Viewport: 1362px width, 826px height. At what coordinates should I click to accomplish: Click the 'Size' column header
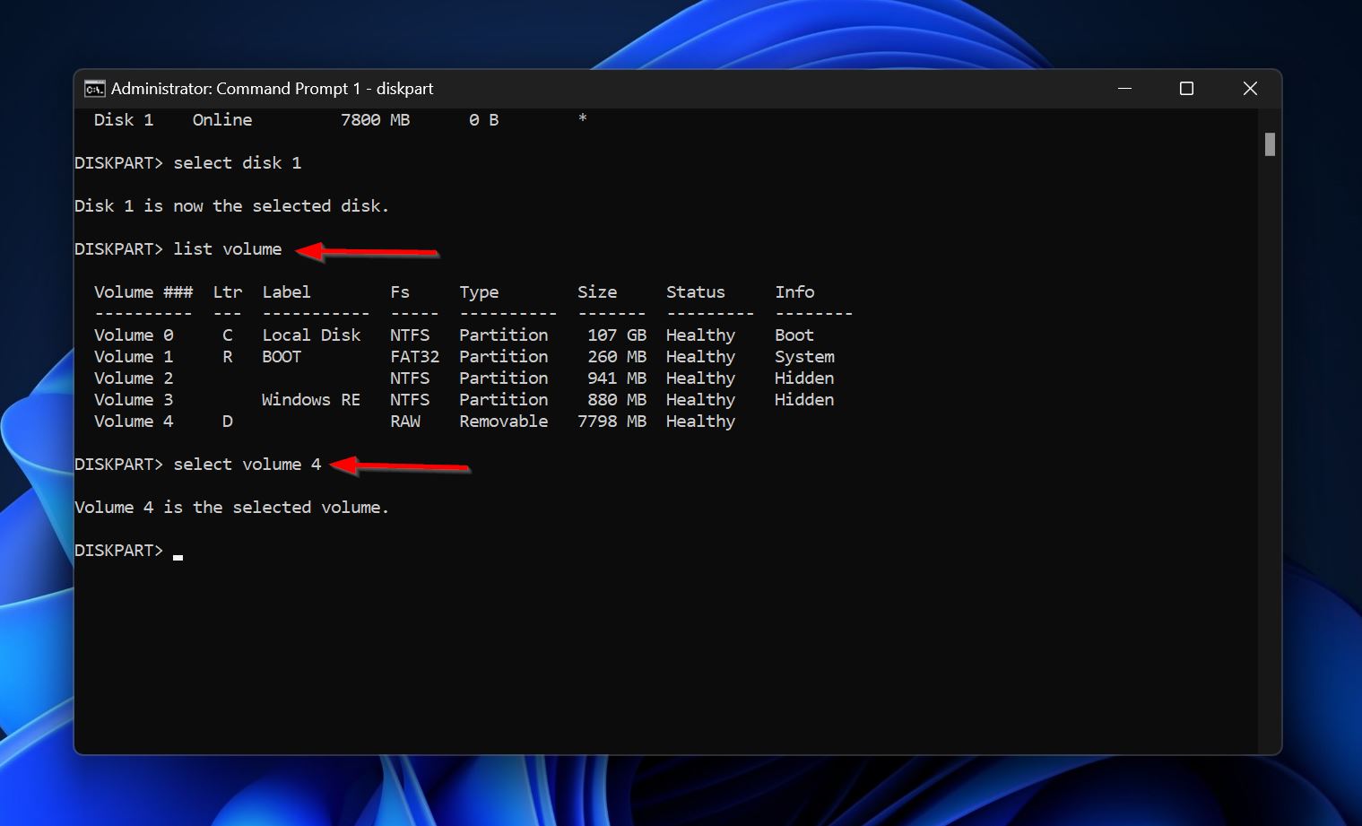tap(597, 292)
